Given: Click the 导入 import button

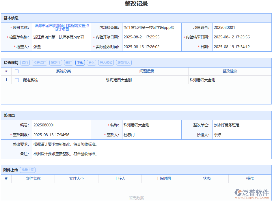Looking at the screenshot, I should (91, 62).
